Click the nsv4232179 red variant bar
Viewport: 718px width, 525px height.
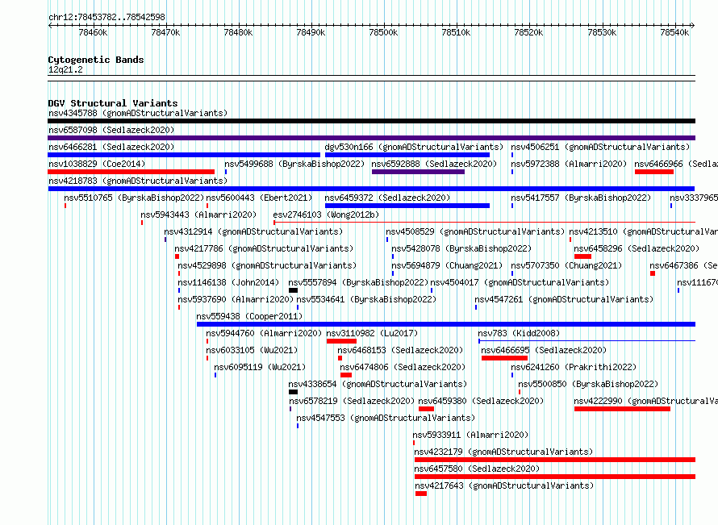click(555, 460)
